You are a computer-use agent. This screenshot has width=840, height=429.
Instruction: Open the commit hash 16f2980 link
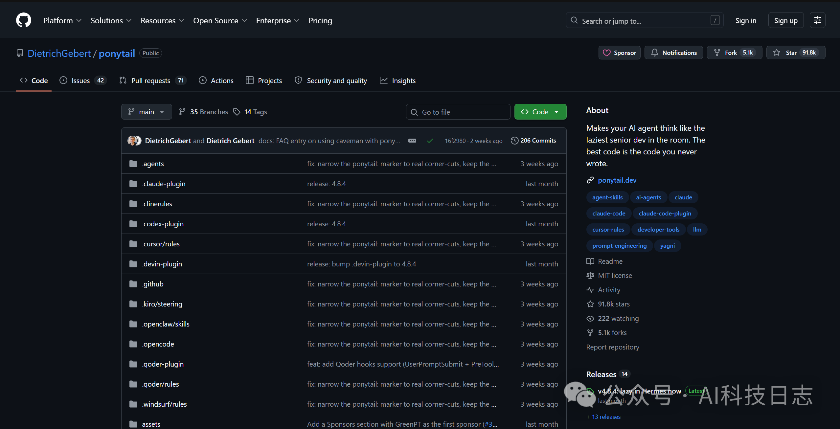click(455, 141)
